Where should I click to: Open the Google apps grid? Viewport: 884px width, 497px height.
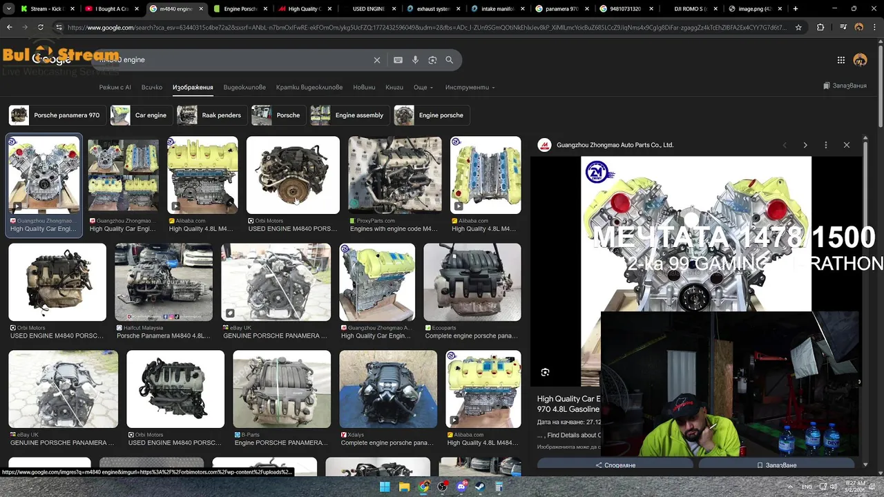(841, 60)
